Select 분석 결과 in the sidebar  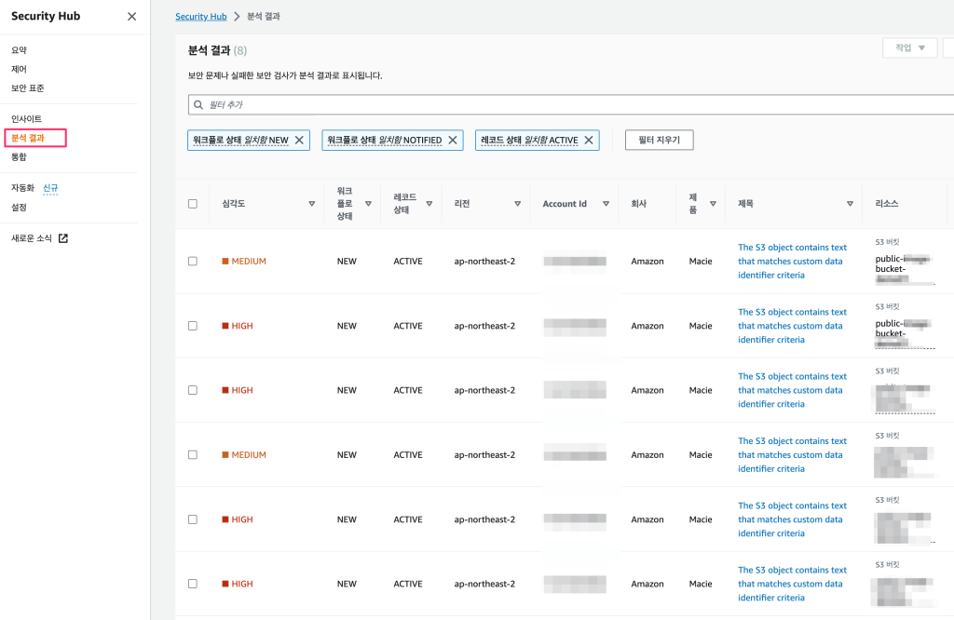tap(28, 138)
